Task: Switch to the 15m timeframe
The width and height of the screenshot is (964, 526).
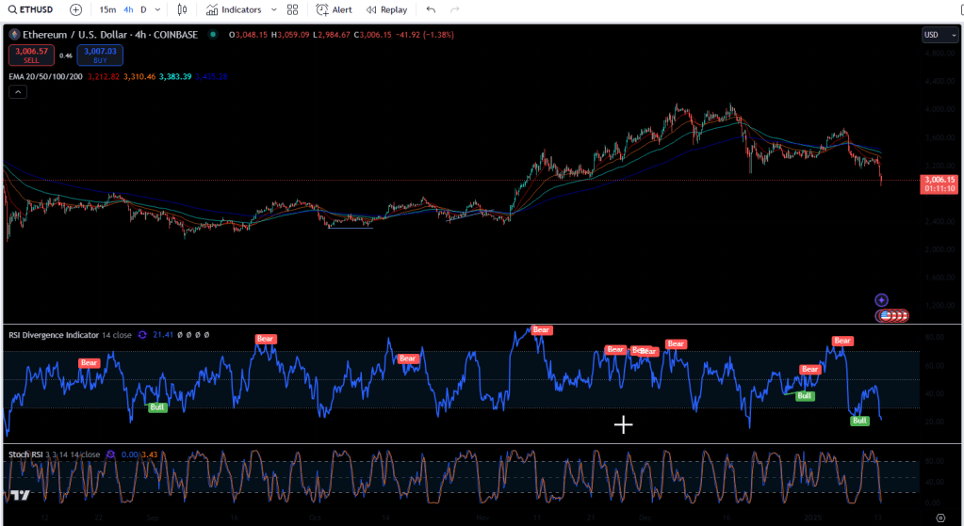Action: (107, 9)
